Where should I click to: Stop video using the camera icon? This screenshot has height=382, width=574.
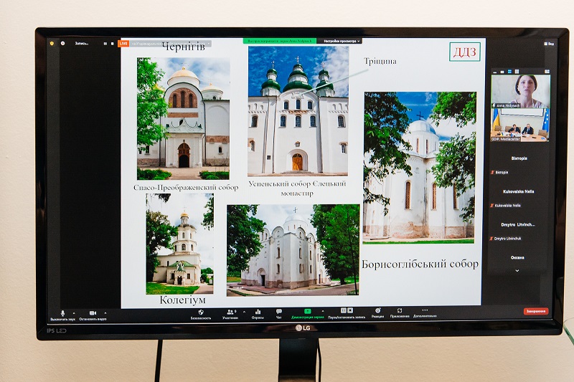pyautogui.click(x=93, y=313)
